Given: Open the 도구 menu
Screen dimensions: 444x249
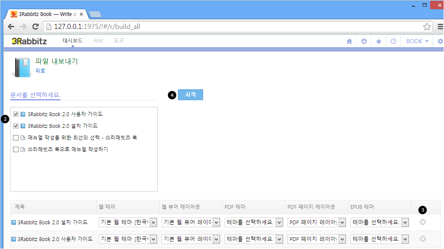Looking at the screenshot, I should coord(119,41).
